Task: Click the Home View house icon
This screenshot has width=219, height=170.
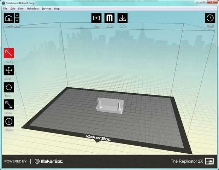Action: click(9, 18)
